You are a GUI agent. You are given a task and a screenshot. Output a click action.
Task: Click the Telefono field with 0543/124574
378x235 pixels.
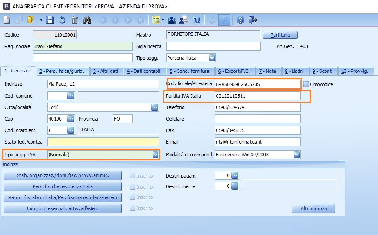point(257,107)
